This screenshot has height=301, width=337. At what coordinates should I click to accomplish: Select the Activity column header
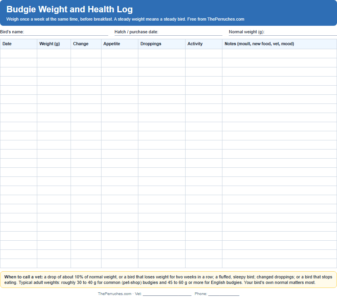pyautogui.click(x=204, y=44)
